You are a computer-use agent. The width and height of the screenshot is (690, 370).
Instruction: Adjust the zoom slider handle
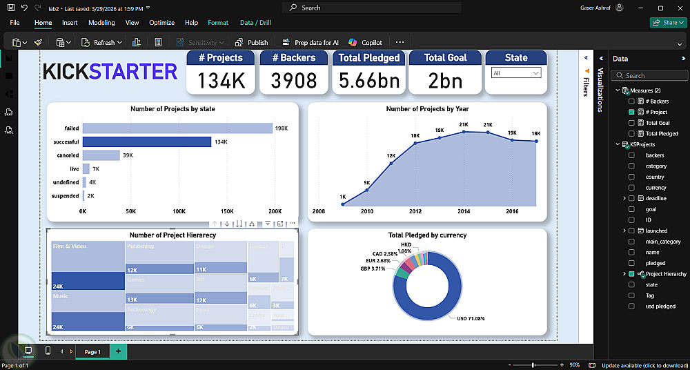pyautogui.click(x=533, y=365)
